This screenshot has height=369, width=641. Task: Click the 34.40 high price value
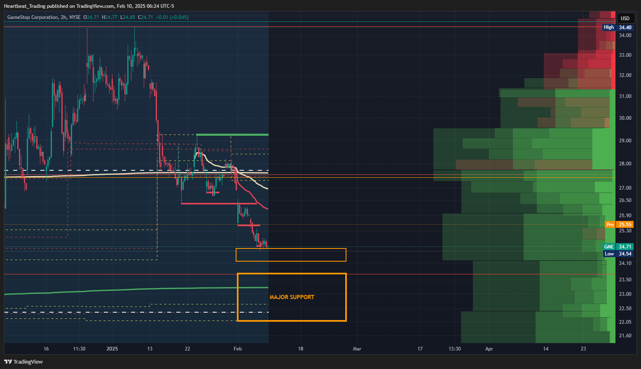click(x=625, y=28)
